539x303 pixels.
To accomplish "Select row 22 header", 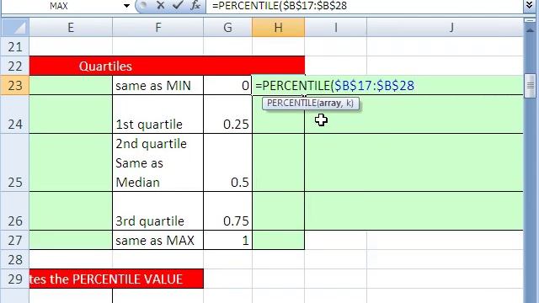I will 15,66.
